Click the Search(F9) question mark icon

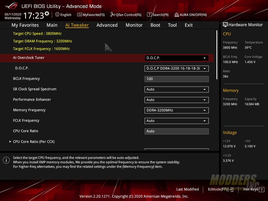click(149, 15)
